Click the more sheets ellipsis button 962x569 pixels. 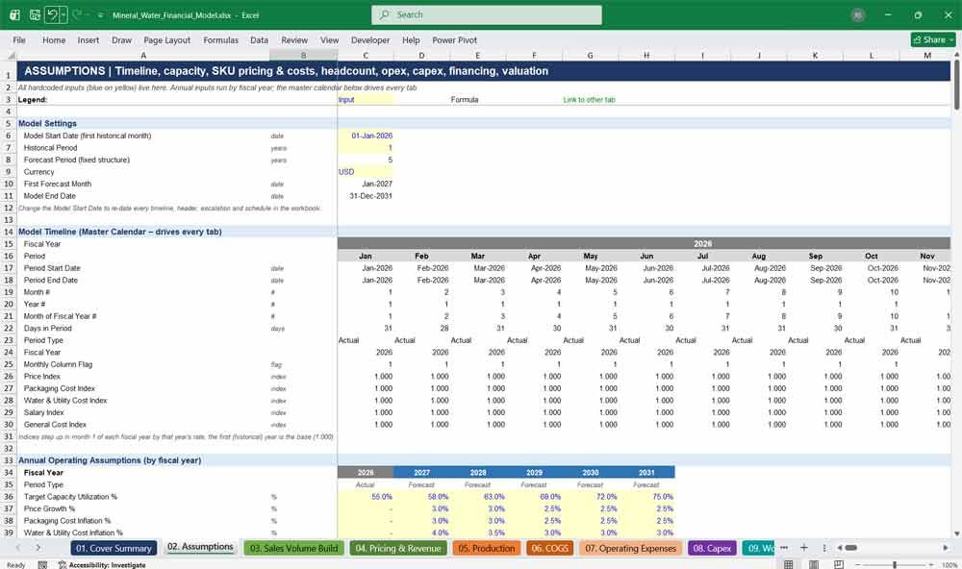784,548
